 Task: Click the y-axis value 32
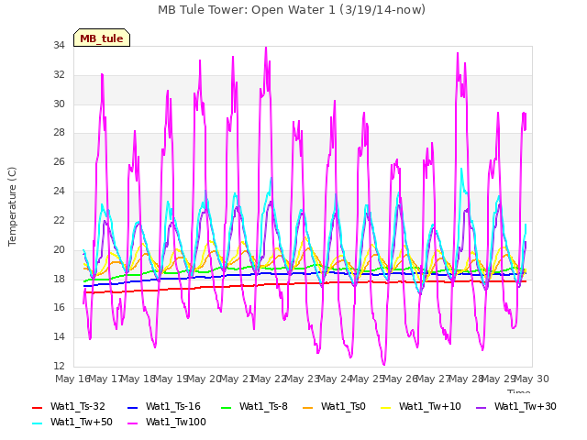[59, 74]
